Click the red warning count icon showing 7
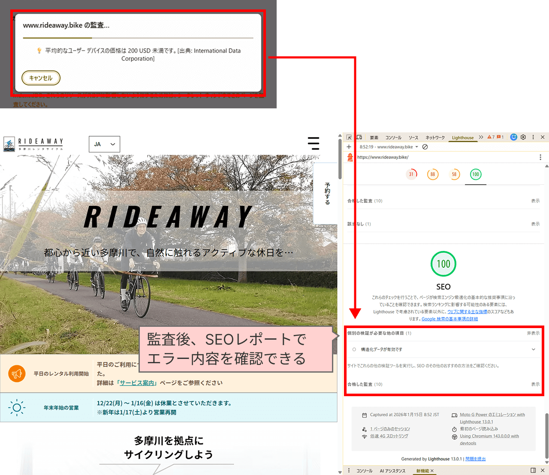 click(x=491, y=137)
